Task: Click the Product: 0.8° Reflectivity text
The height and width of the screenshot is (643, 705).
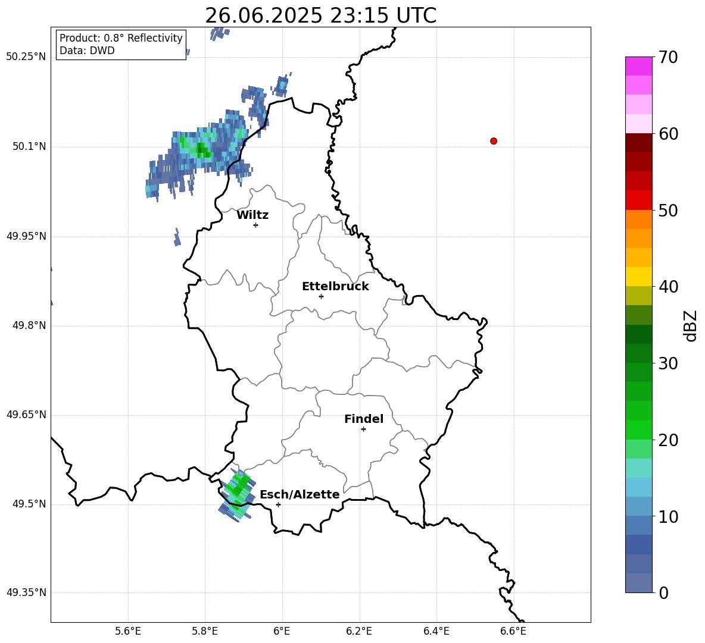Action: pyautogui.click(x=121, y=38)
